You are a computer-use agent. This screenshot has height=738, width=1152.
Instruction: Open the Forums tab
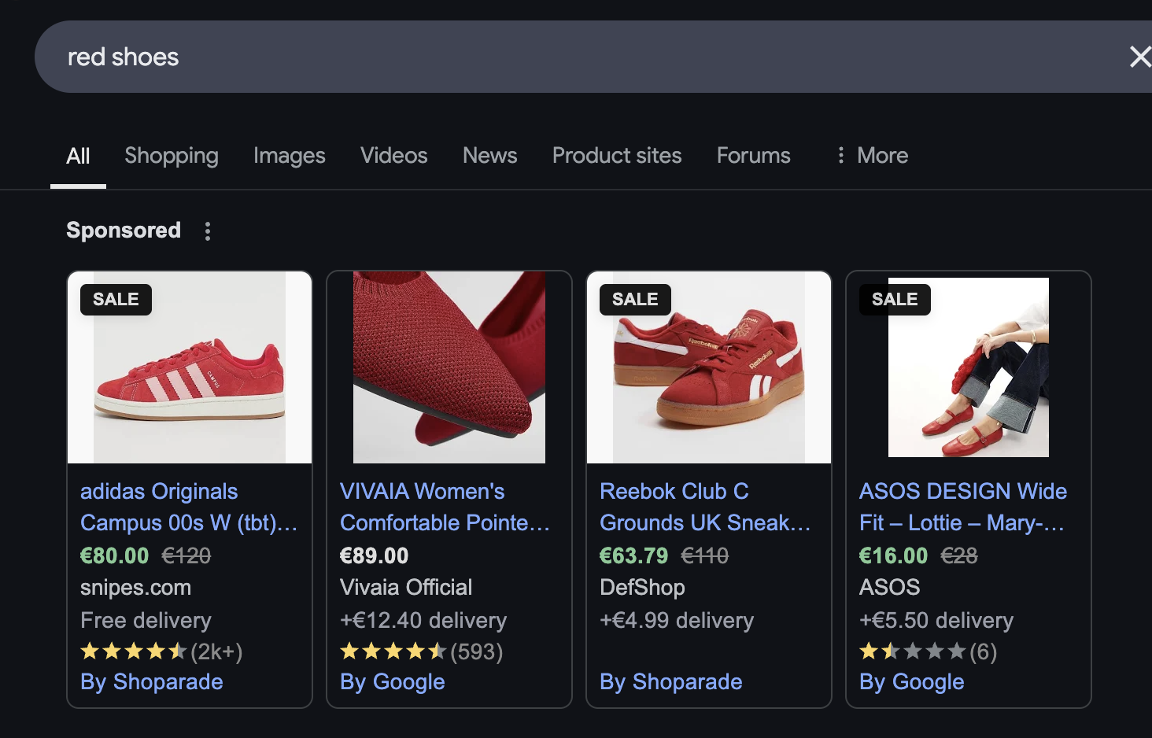(754, 156)
